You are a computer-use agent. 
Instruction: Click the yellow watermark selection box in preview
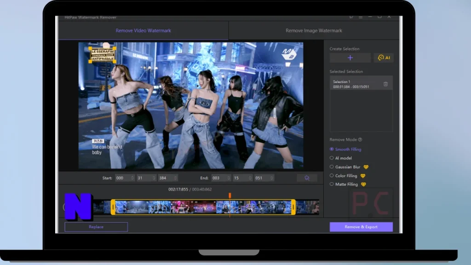click(x=102, y=55)
